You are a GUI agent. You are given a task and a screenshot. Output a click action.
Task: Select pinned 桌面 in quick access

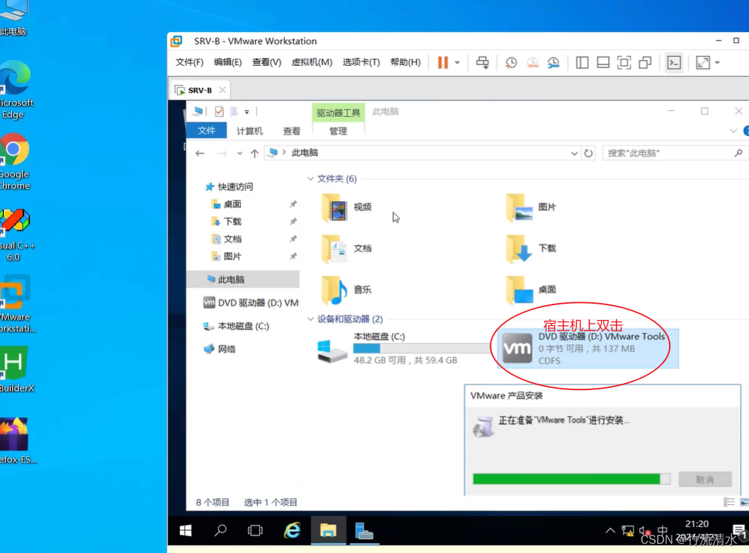(232, 204)
